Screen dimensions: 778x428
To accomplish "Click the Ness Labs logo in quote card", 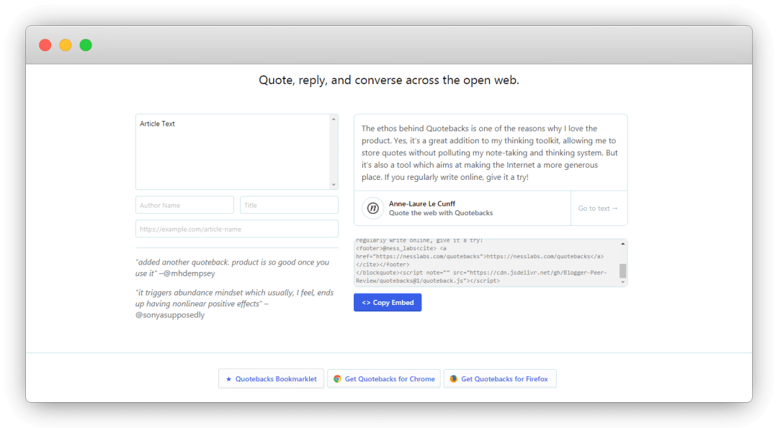I will tap(372, 208).
